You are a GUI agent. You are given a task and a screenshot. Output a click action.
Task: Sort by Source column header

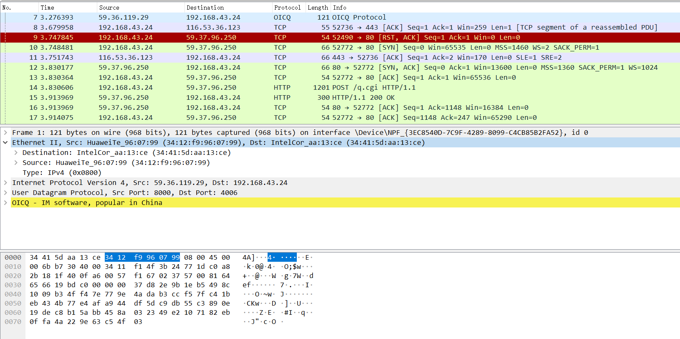[x=141, y=8]
